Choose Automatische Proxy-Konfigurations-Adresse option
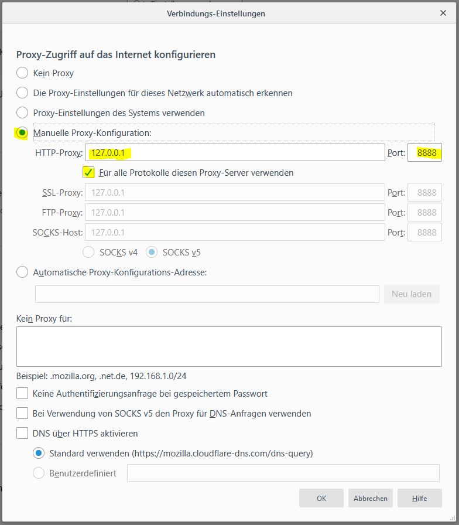459x525 pixels. coord(22,272)
